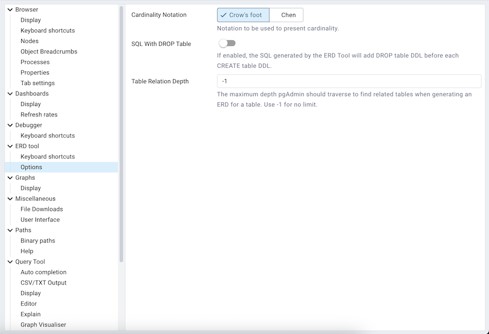
Task: Select the Chen cardinality notation
Action: tap(288, 15)
